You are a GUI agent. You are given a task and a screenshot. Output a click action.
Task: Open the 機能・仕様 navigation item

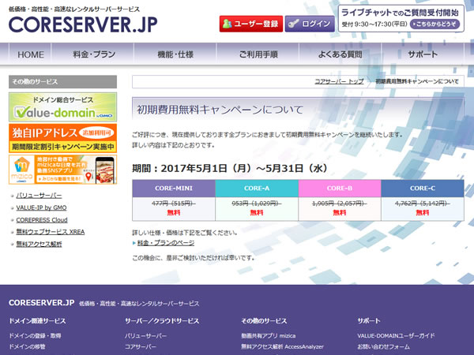[x=175, y=54]
